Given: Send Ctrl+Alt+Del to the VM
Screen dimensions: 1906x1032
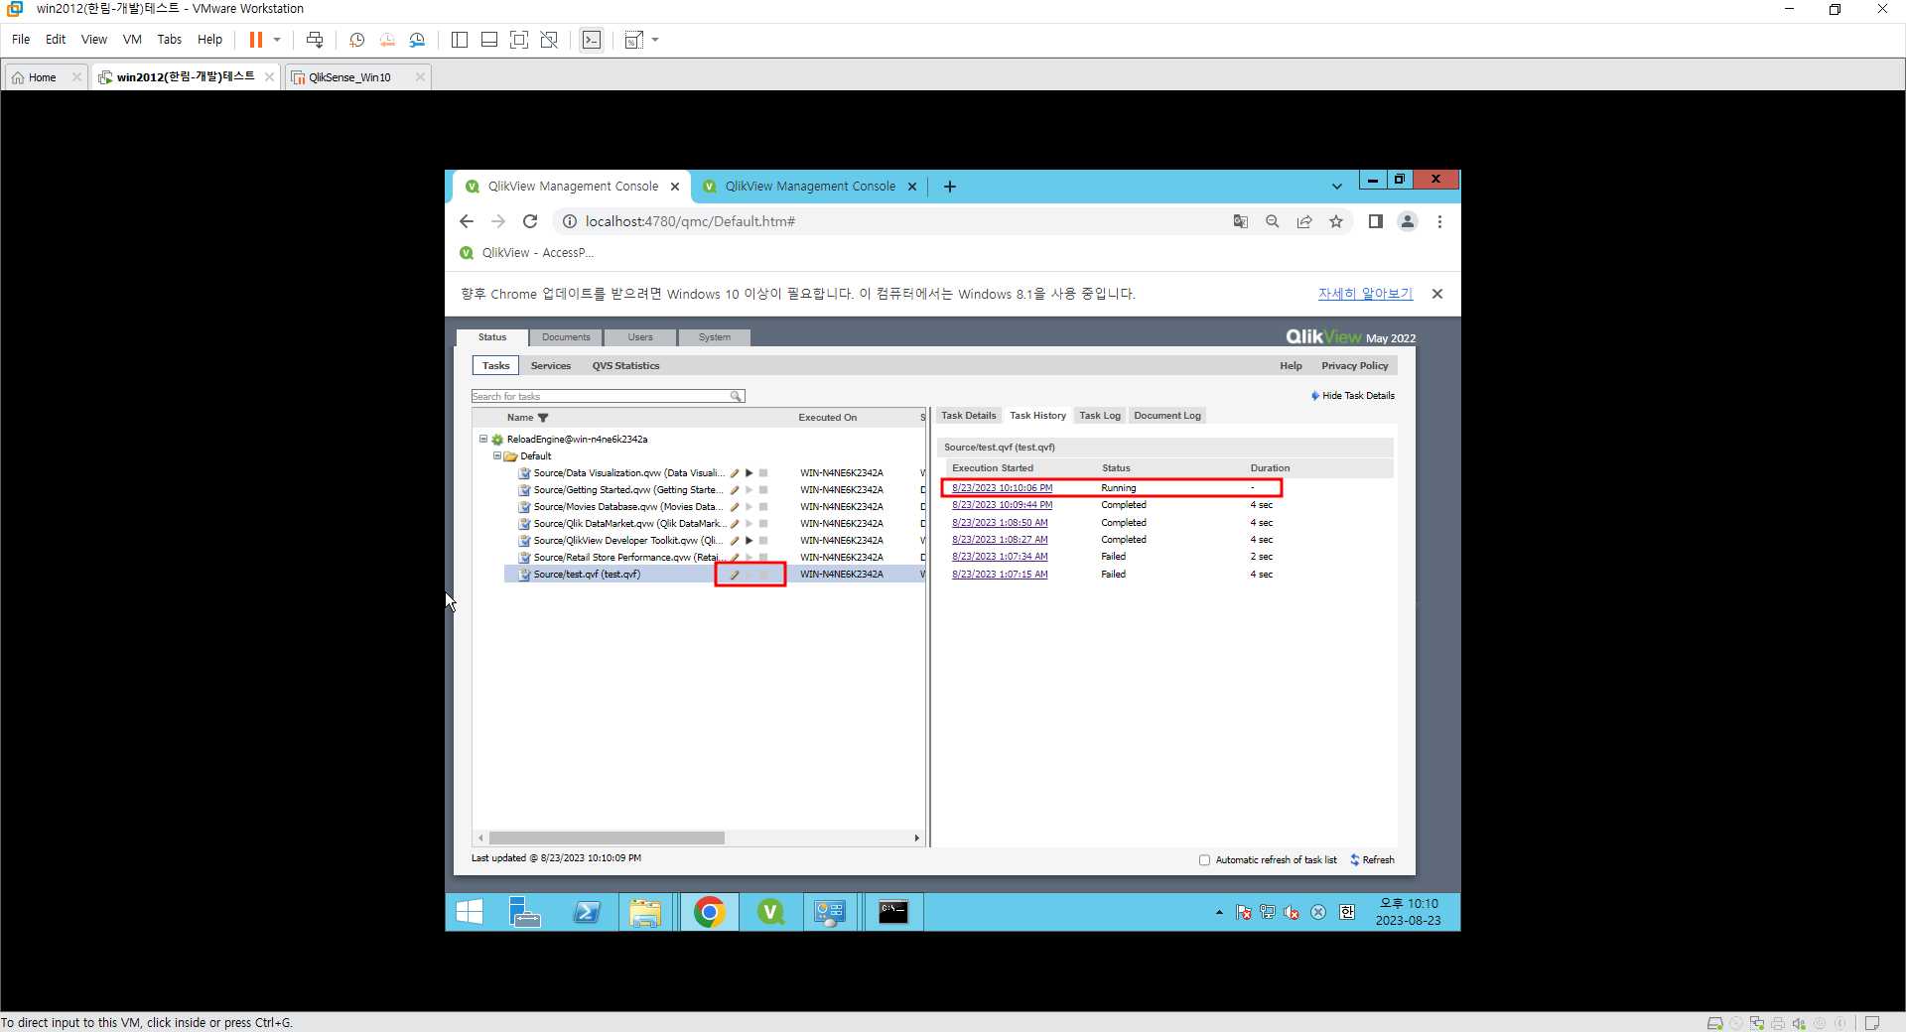Looking at the screenshot, I should (x=315, y=40).
